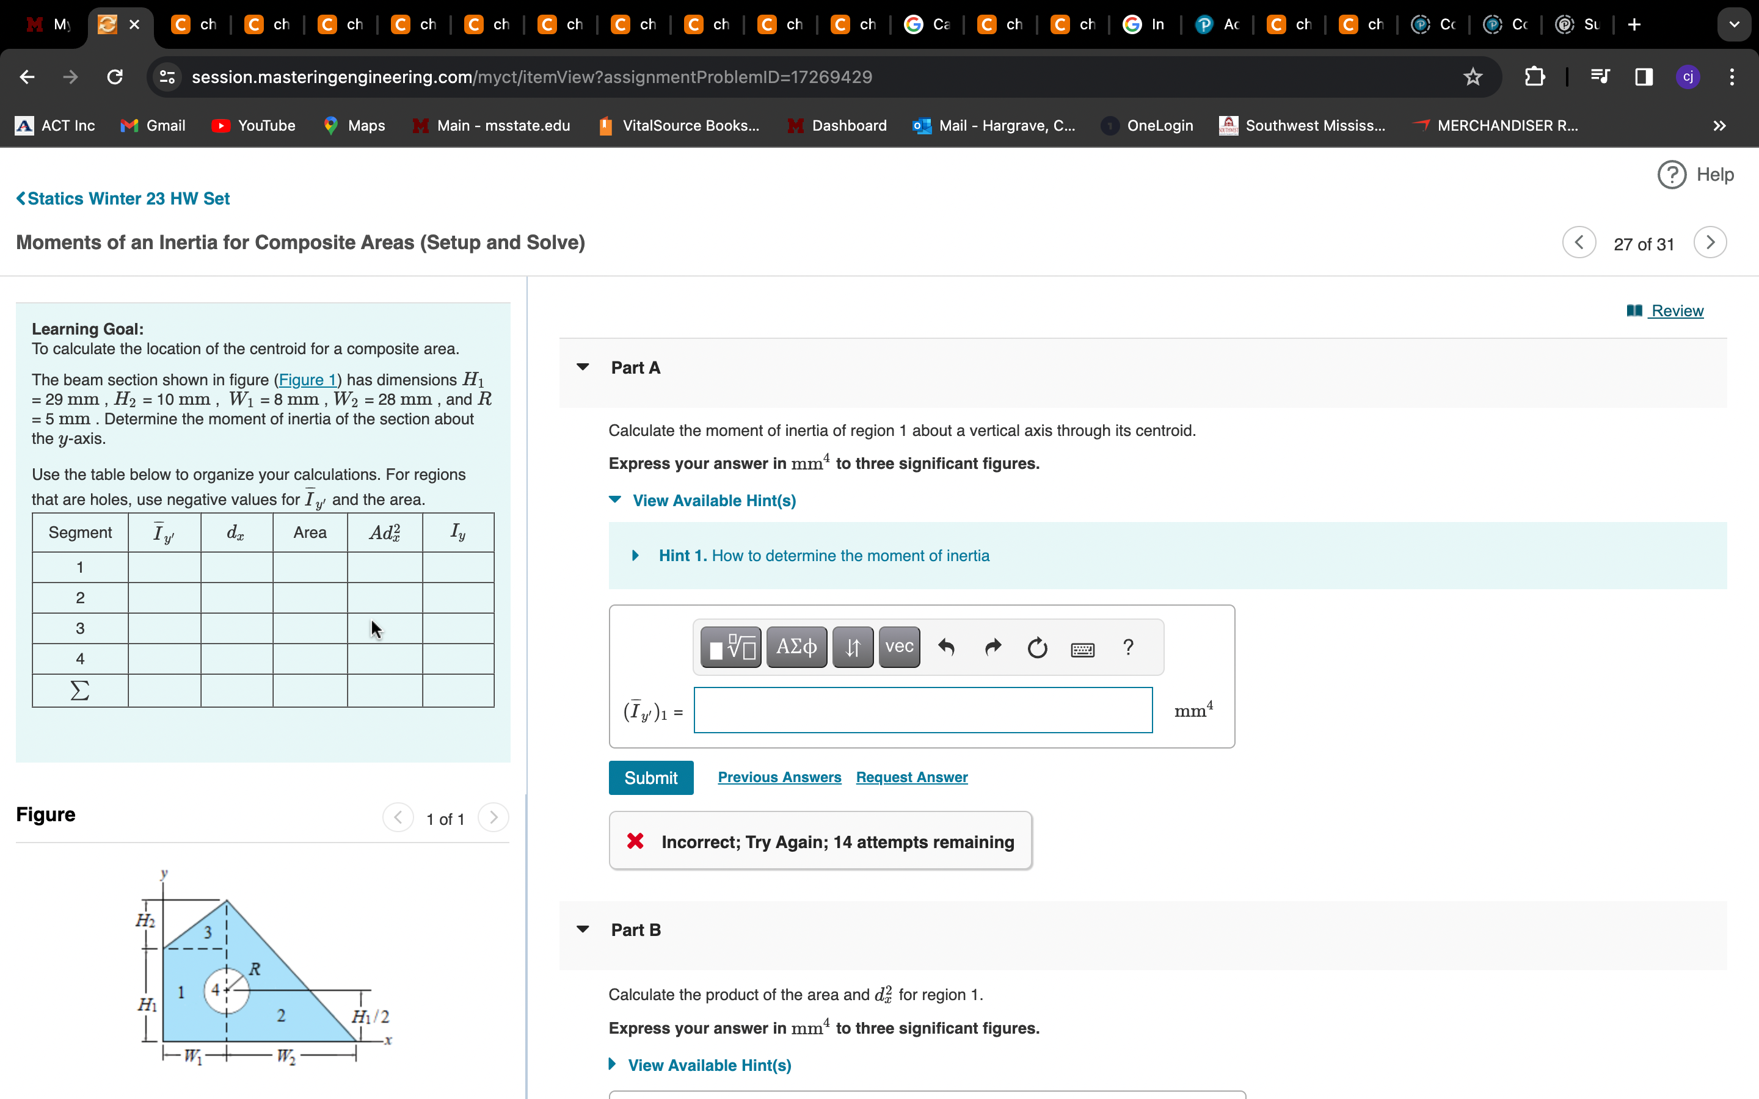The width and height of the screenshot is (1759, 1099).
Task: Collapse View Available Hint(s) in Part A
Action: tap(713, 500)
